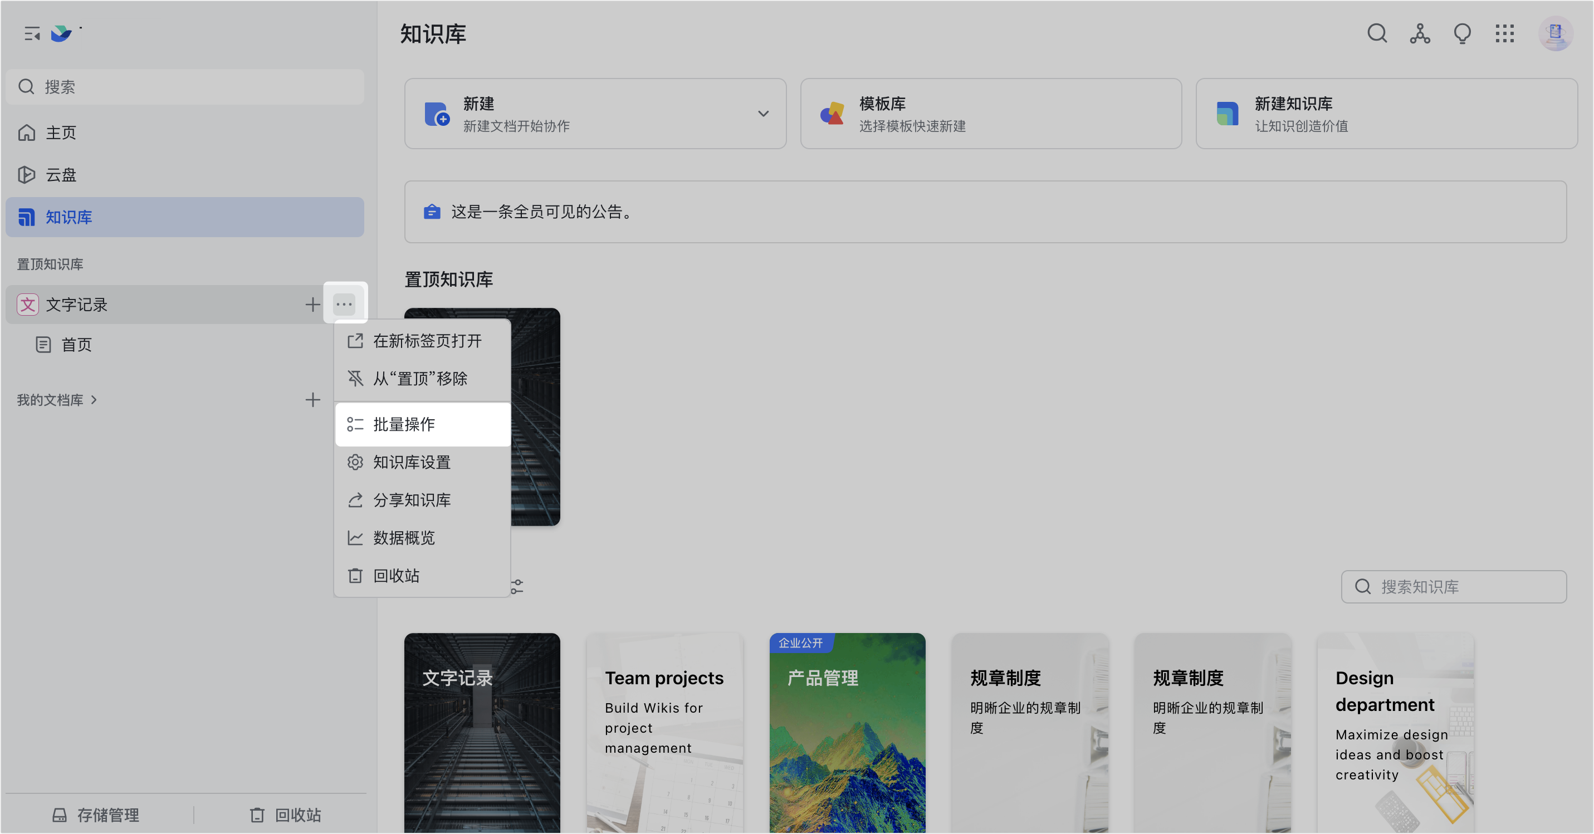
Task: Choose 知识库设置 in the menu
Action: coord(412,462)
